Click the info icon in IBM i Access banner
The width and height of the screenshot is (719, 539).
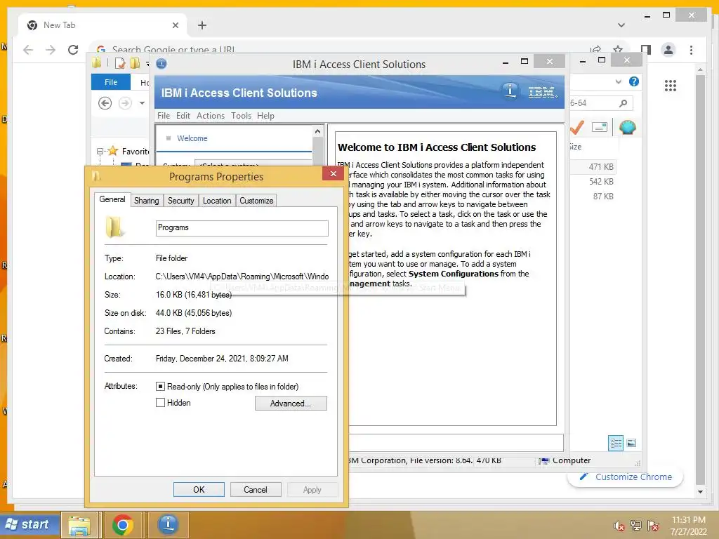(510, 91)
